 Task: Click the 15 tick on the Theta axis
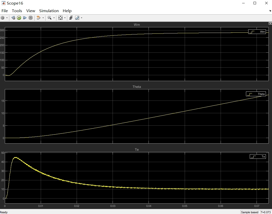(3, 101)
